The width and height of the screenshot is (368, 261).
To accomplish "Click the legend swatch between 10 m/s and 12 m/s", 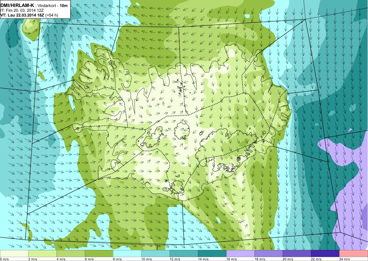I will [x=156, y=254].
